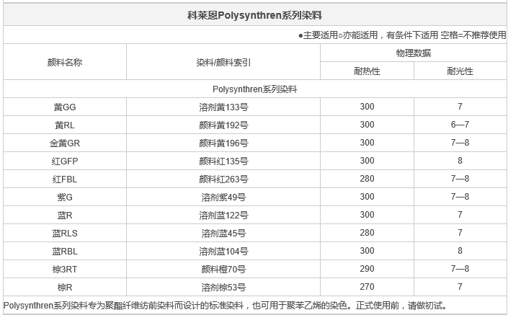The height and width of the screenshot is (315, 508).
Task: Click heat resistance 300 in 蓝RBL row
Action: point(367,251)
